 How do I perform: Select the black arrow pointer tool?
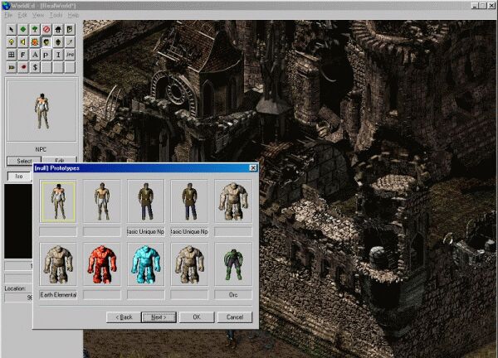(x=12, y=30)
